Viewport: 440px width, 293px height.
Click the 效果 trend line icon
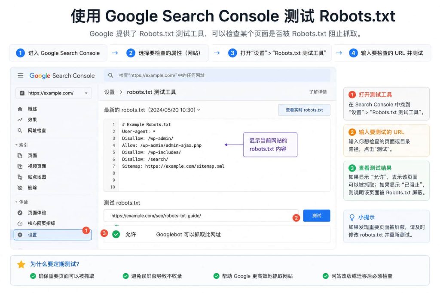pos(20,120)
